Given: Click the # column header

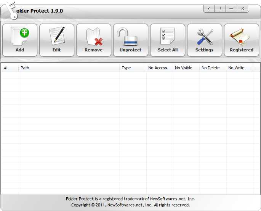Looking at the screenshot, I should tap(10, 68).
